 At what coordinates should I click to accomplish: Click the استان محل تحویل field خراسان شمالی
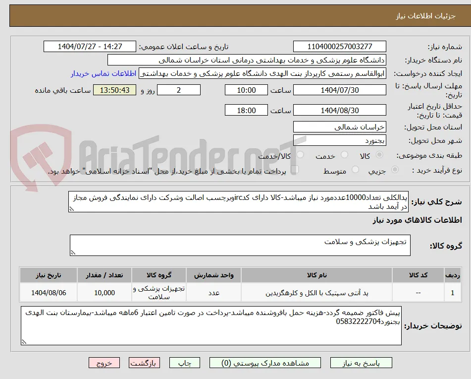[x=340, y=127]
